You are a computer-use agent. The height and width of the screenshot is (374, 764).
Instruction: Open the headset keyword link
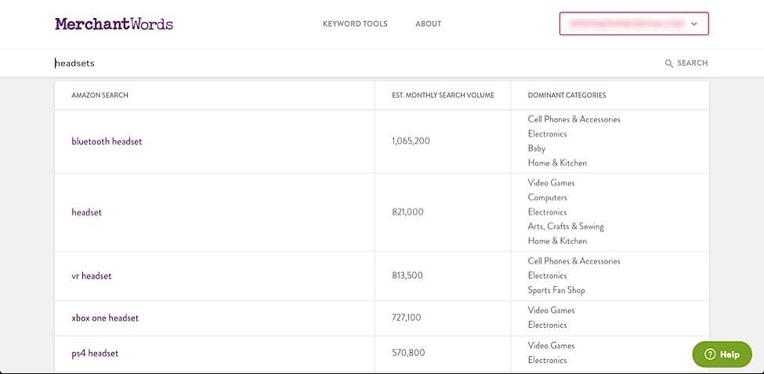pyautogui.click(x=87, y=212)
